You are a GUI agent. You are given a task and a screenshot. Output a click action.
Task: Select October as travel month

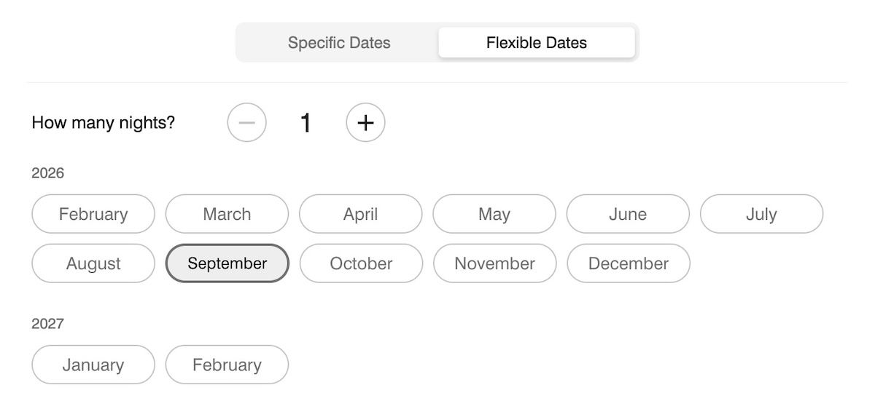[361, 263]
